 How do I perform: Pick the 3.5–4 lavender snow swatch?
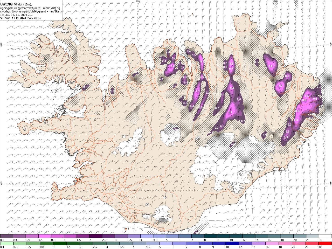[x=134, y=236]
